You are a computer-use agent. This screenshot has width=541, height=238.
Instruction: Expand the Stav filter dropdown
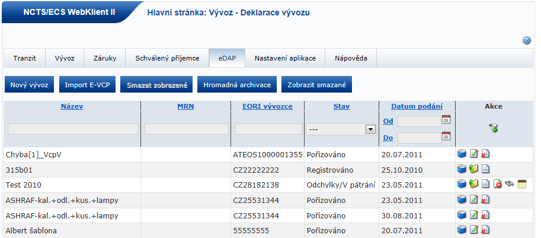coord(371,129)
